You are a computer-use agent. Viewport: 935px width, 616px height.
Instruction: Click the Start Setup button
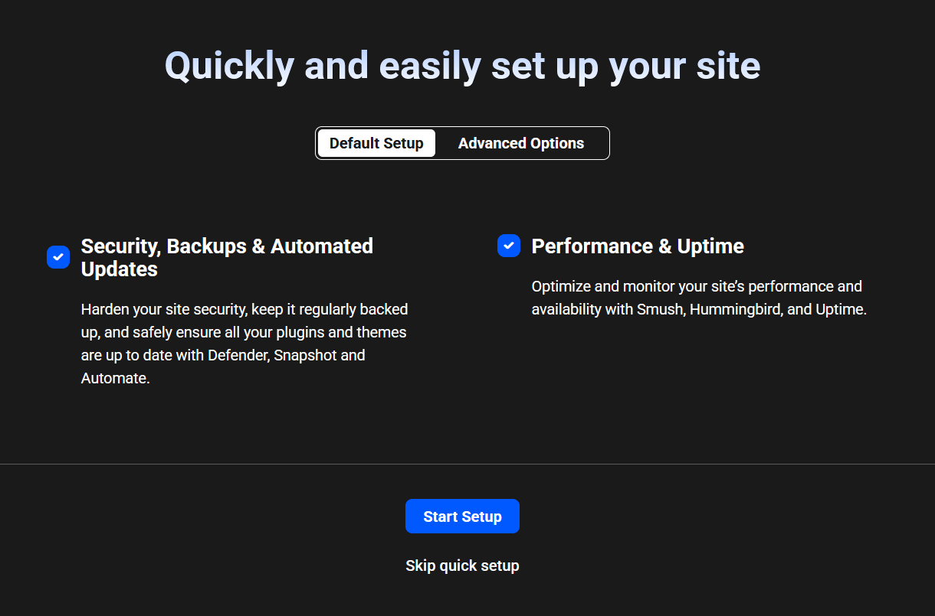[462, 517]
